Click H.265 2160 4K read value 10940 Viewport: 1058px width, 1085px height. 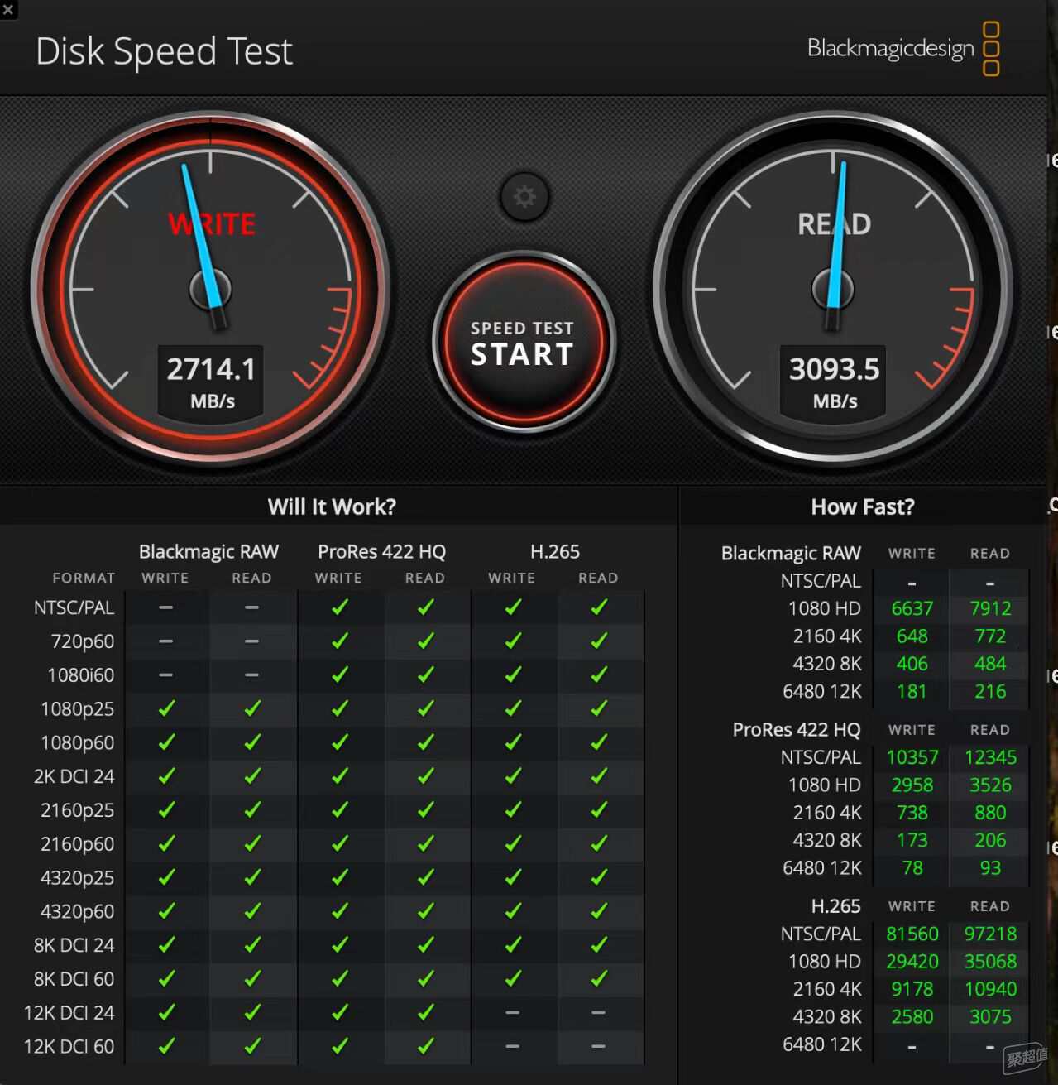coord(990,989)
